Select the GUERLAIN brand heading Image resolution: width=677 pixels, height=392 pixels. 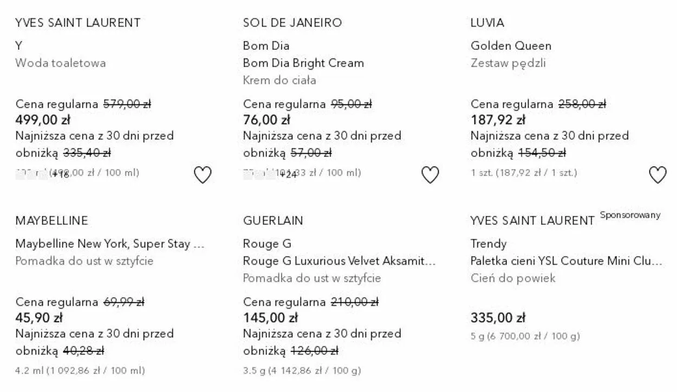point(273,221)
